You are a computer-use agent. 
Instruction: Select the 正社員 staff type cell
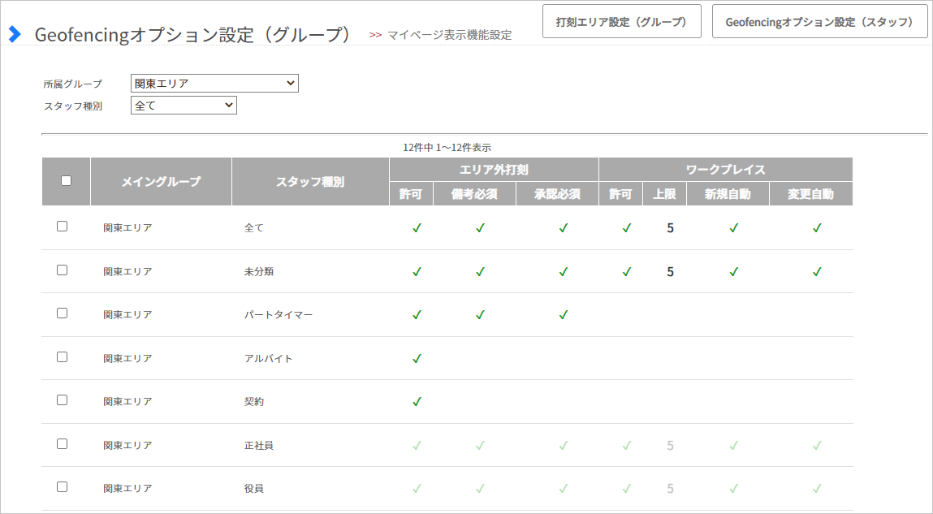pyautogui.click(x=259, y=446)
